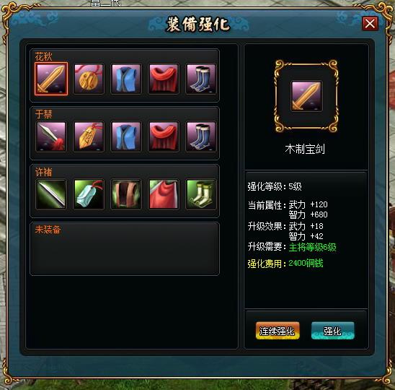
Task: Click the 连续强化 button
Action: point(278,331)
